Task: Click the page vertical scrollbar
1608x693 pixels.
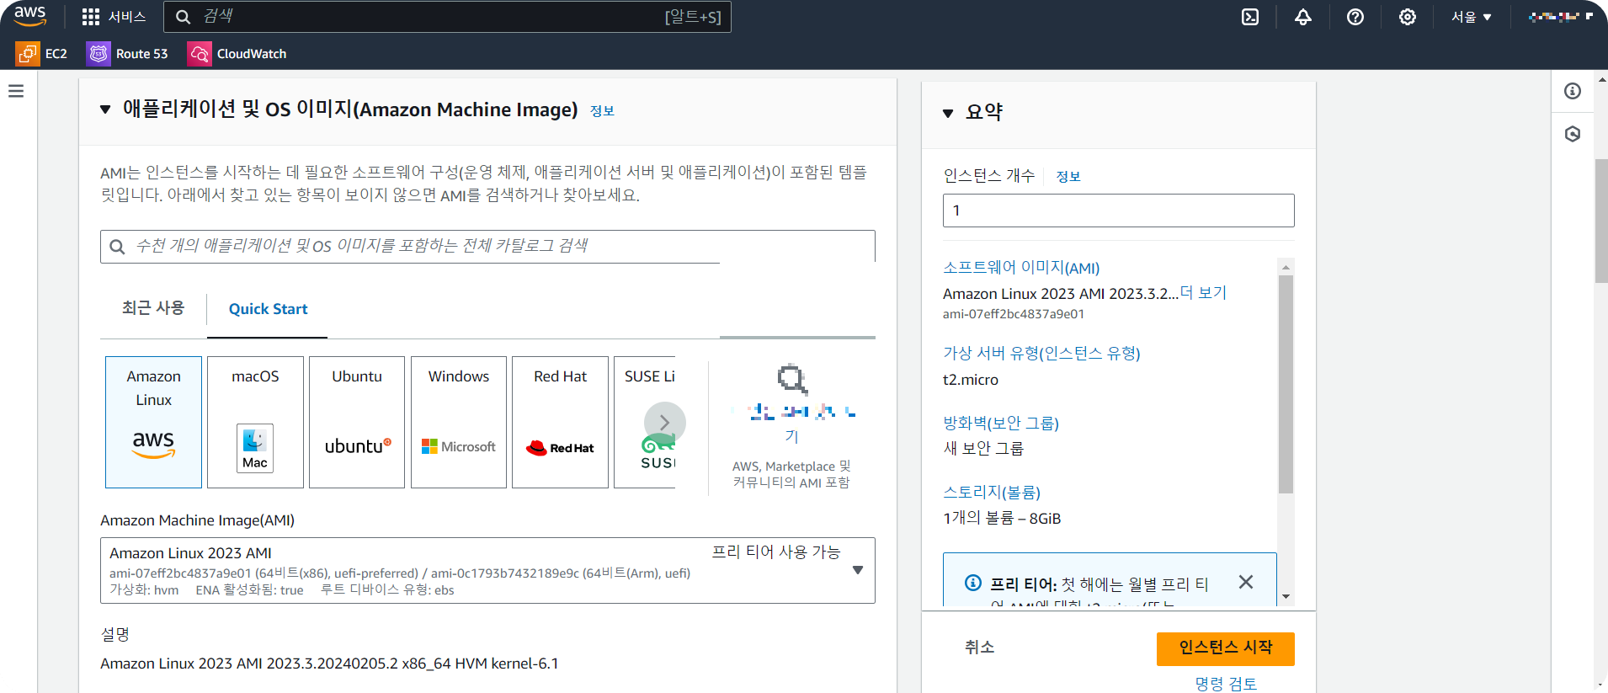Action: (1601, 221)
